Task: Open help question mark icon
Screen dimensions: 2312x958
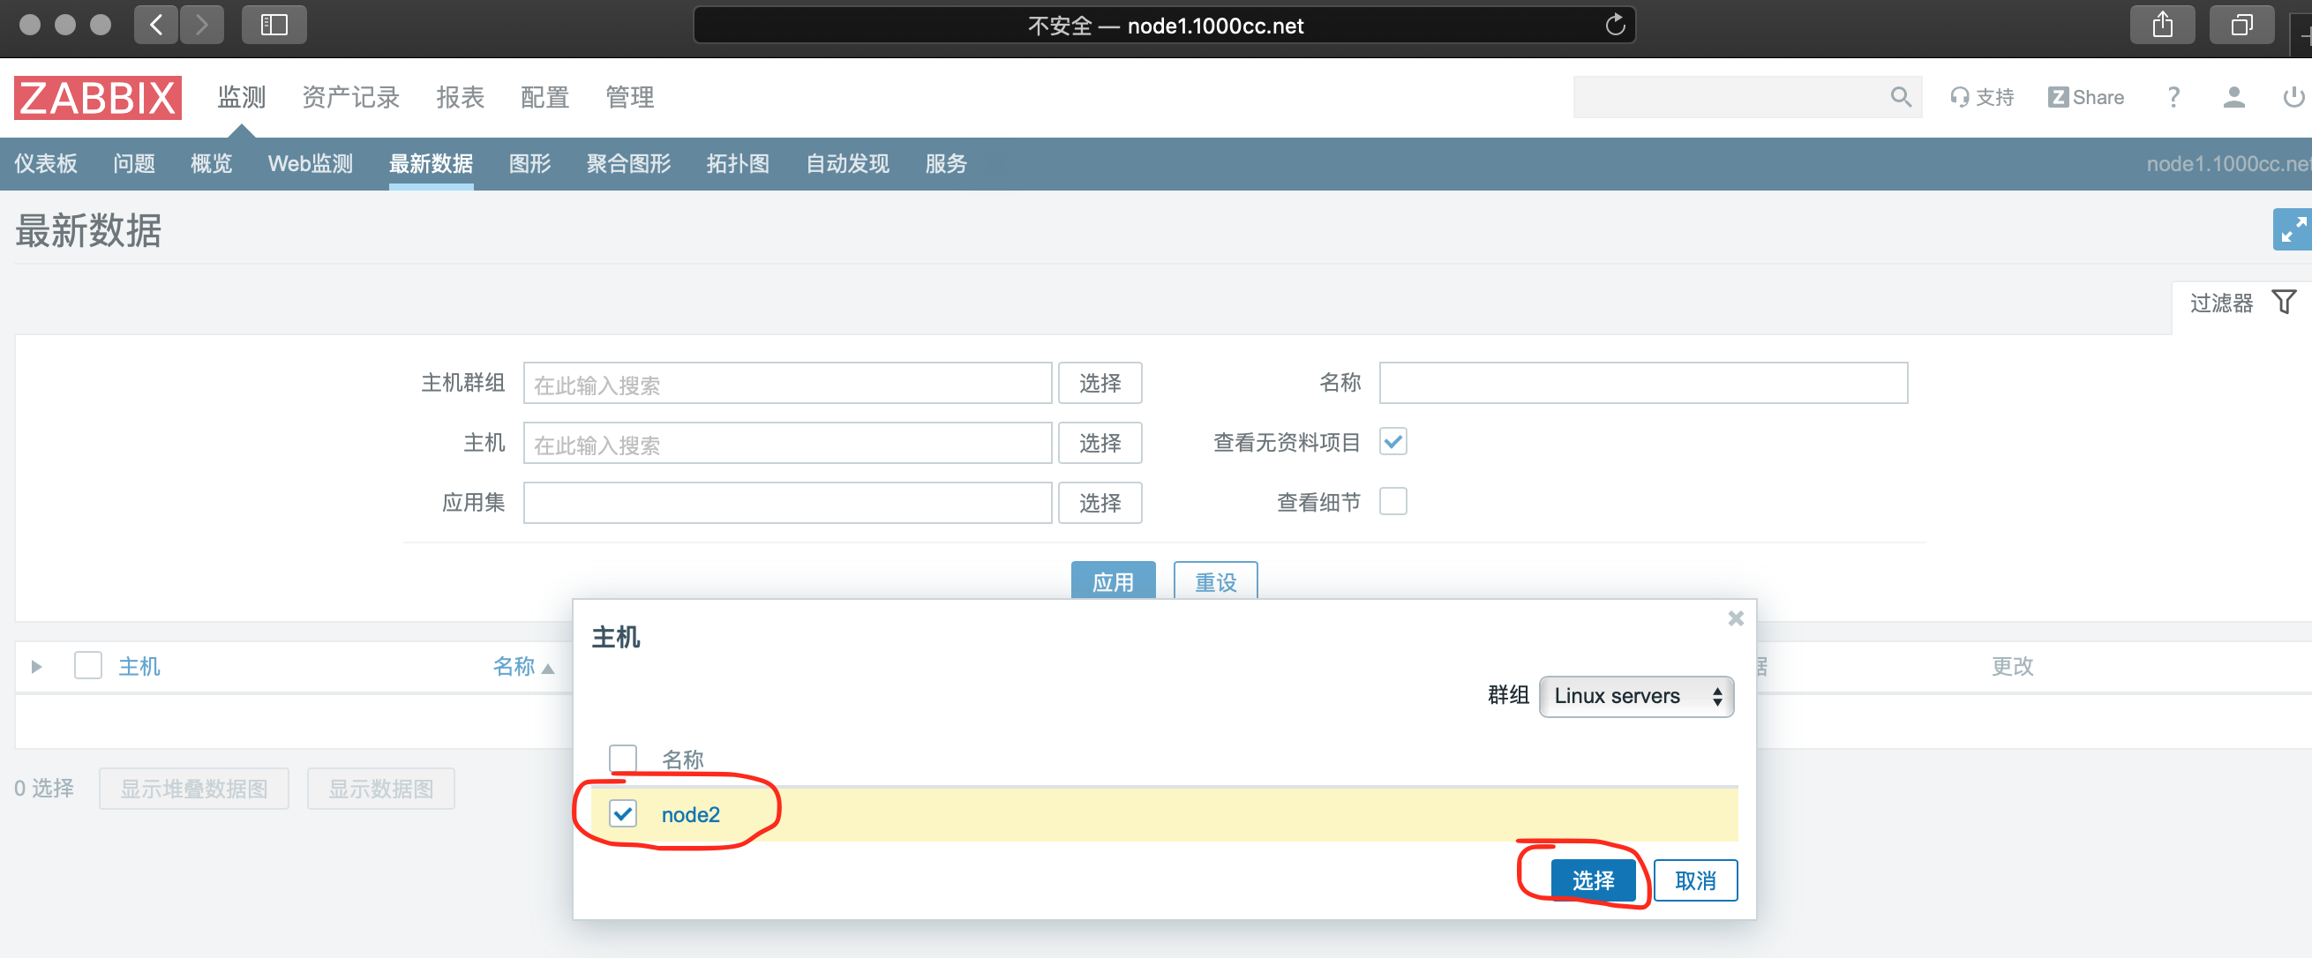Action: pyautogui.click(x=2173, y=97)
